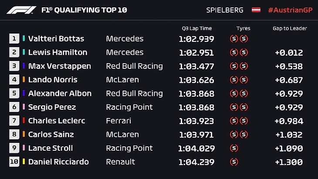Select driver name Max Verstappen
This screenshot has height=179, width=318.
(60, 66)
